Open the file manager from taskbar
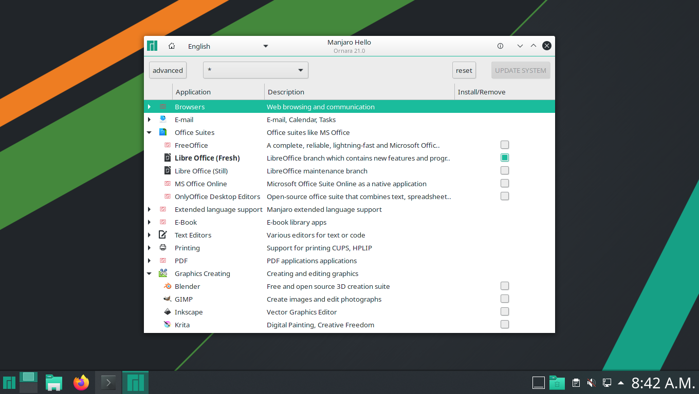The width and height of the screenshot is (699, 394). [54, 383]
